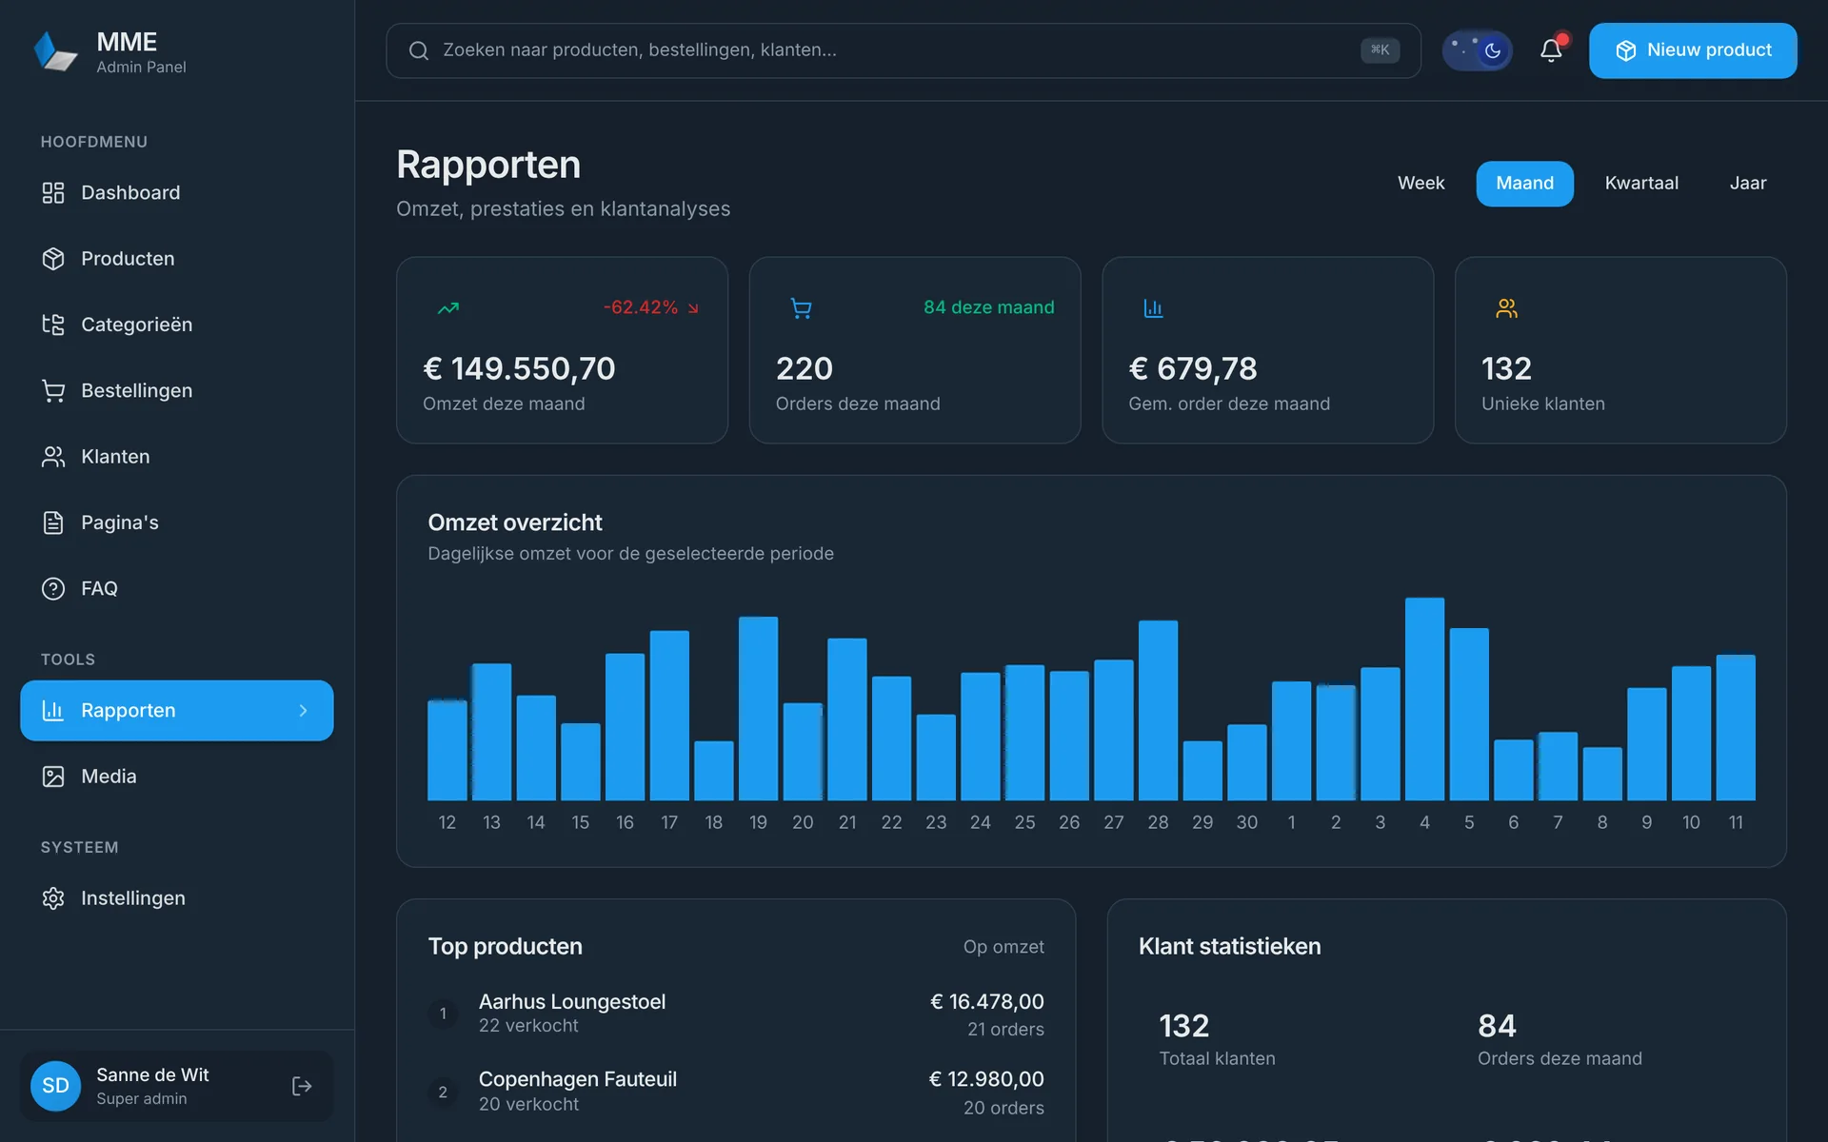This screenshot has height=1142, width=1828.
Task: Navigate to Klanten page
Action: pos(177,457)
